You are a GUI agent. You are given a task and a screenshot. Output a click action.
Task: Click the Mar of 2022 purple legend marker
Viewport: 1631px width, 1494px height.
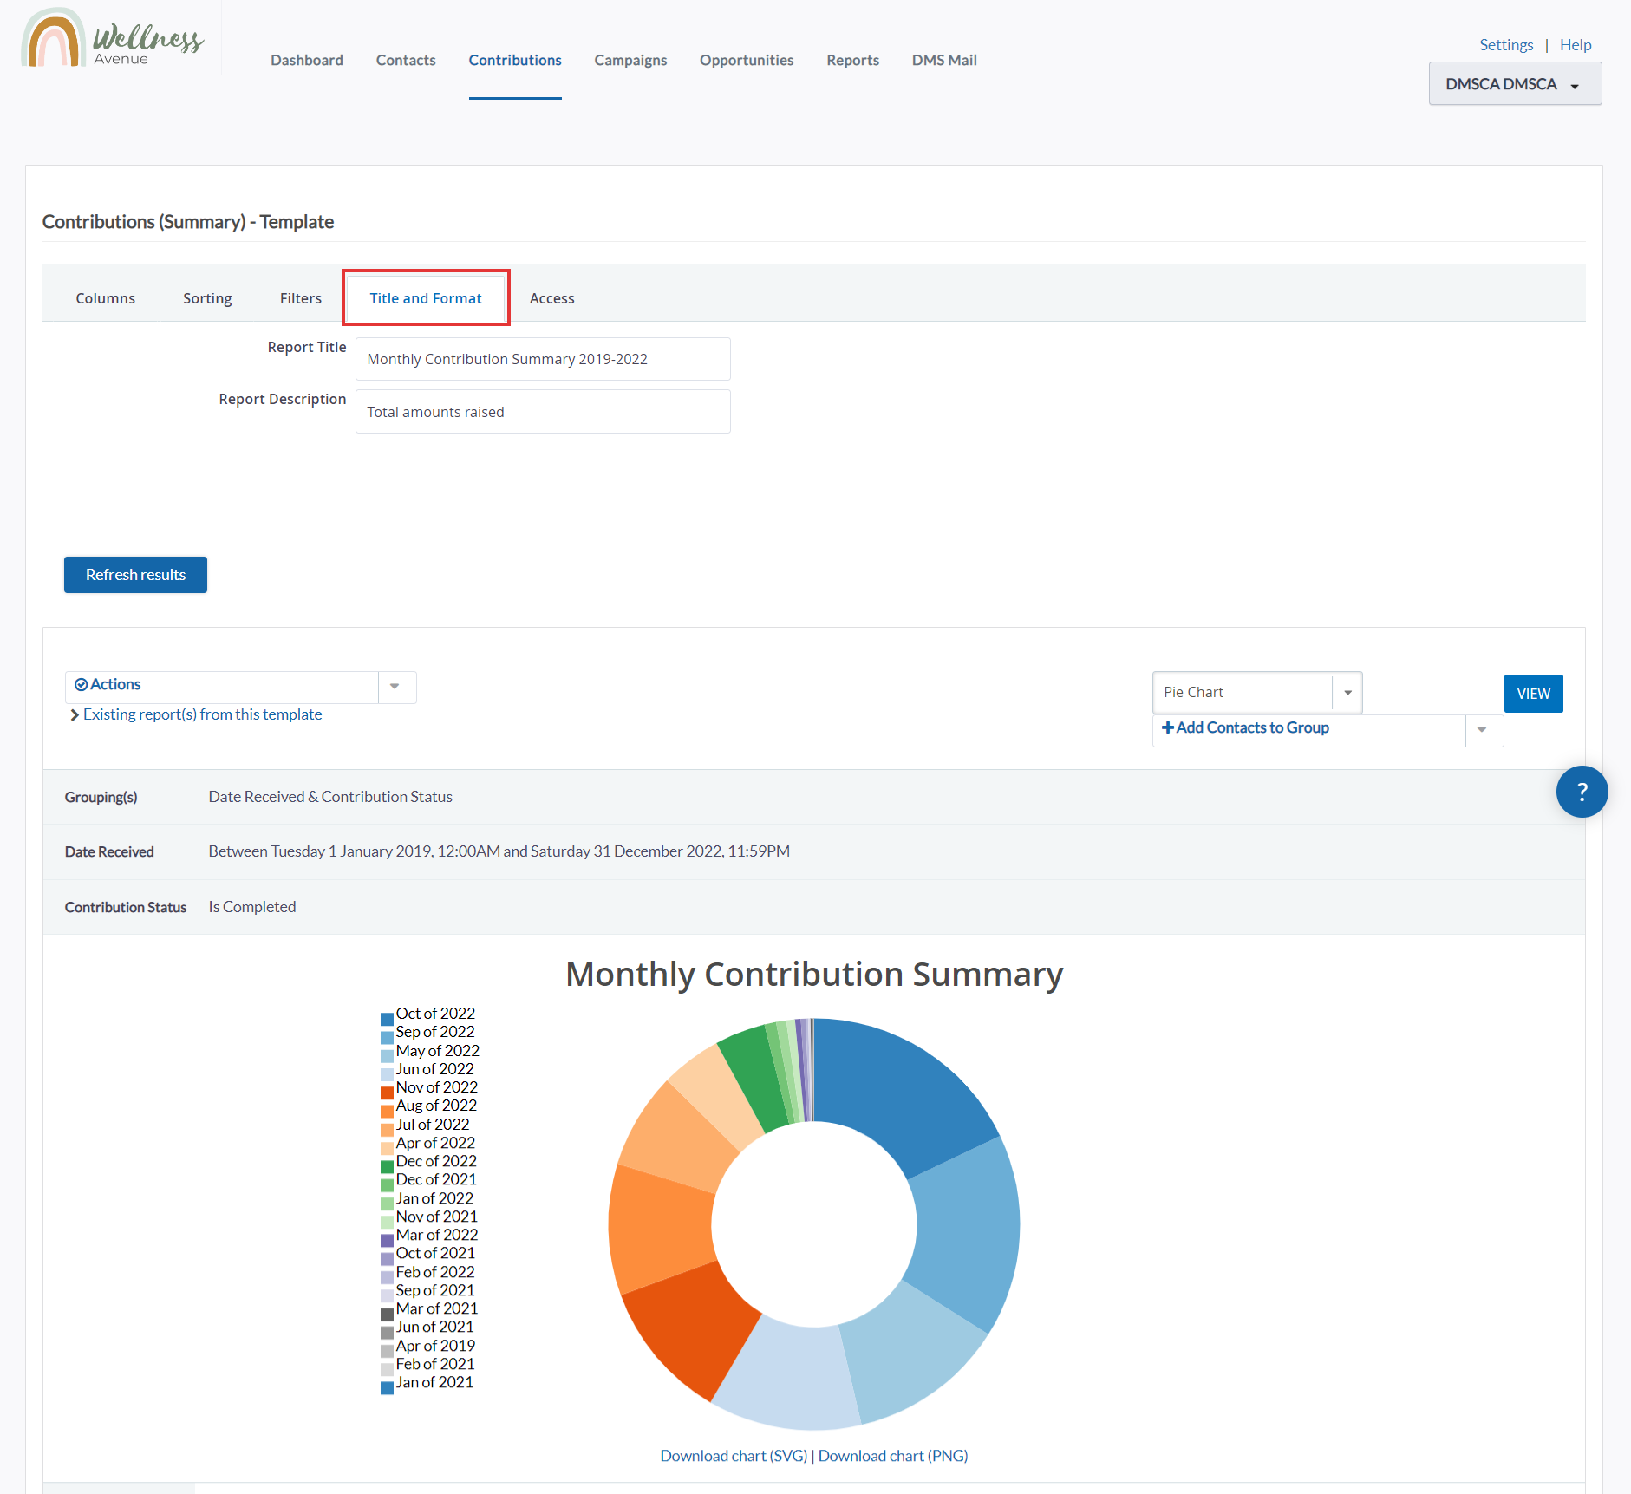point(387,1240)
